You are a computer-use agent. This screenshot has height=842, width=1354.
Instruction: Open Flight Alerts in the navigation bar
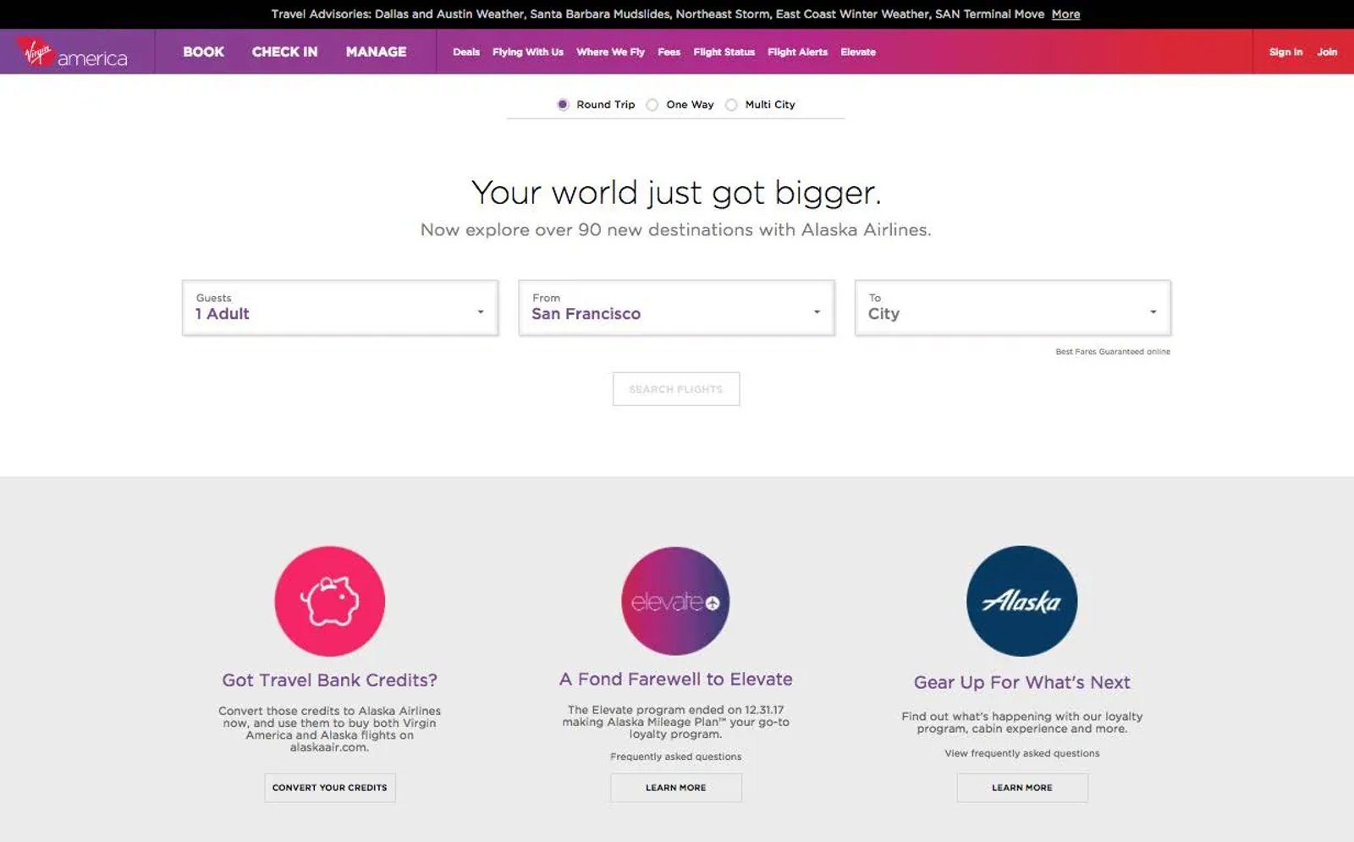click(797, 52)
